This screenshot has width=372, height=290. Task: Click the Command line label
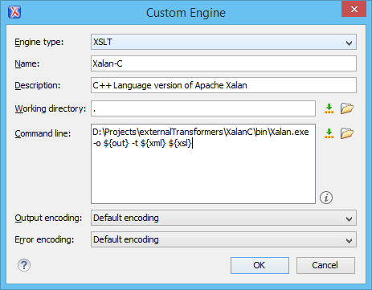click(43, 133)
